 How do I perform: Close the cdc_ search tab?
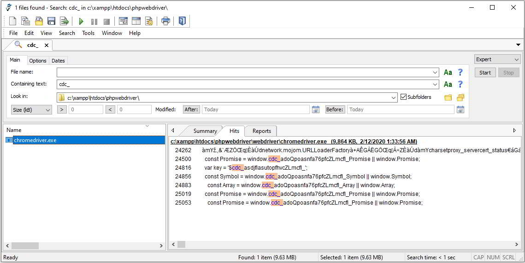tap(46, 45)
